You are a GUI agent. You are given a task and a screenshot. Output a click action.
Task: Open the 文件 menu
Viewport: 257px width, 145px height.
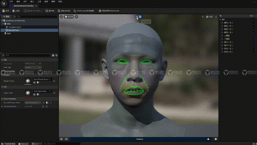pyautogui.click(x=11, y=2)
